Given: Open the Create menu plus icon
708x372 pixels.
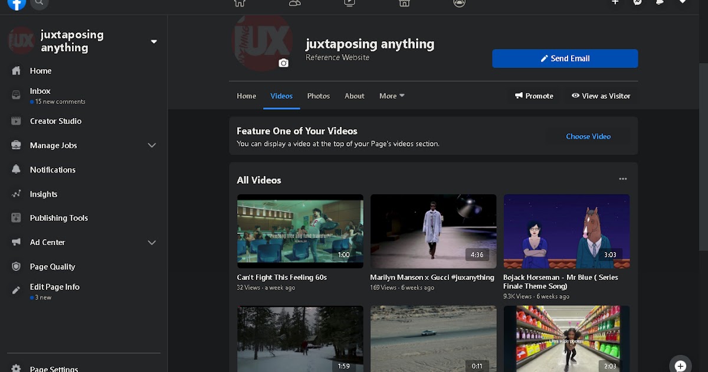Looking at the screenshot, I should 615,3.
